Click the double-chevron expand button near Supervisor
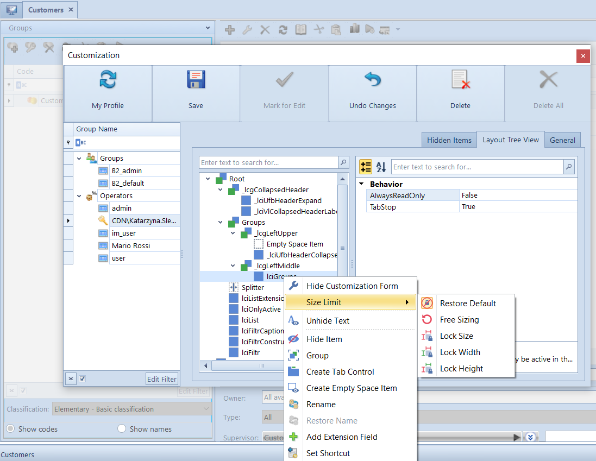 530,437
